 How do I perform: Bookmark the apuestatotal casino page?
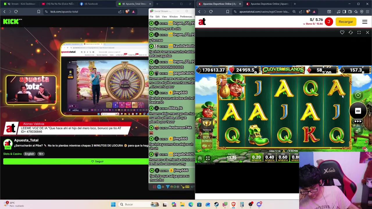pyautogui.click(x=228, y=12)
